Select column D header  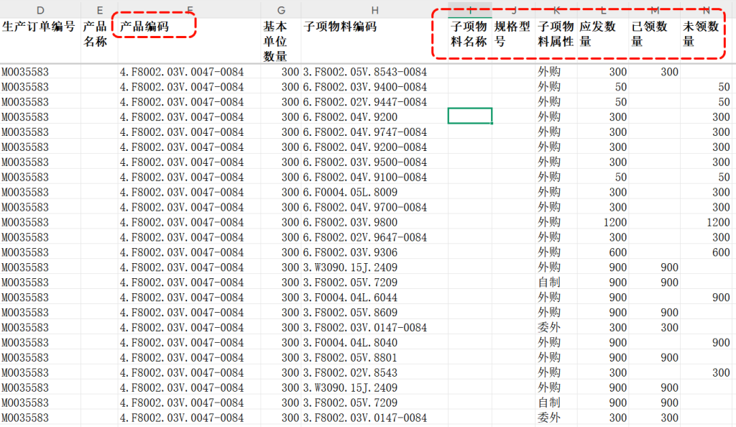point(40,10)
